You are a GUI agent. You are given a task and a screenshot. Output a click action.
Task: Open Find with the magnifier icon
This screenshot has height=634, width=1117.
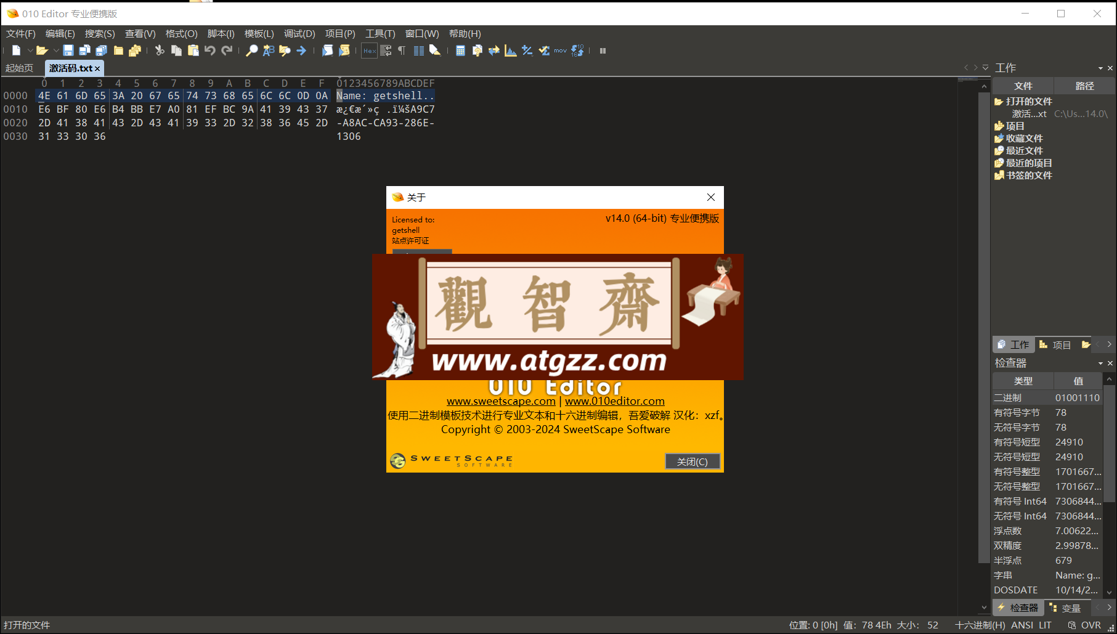[x=251, y=51]
